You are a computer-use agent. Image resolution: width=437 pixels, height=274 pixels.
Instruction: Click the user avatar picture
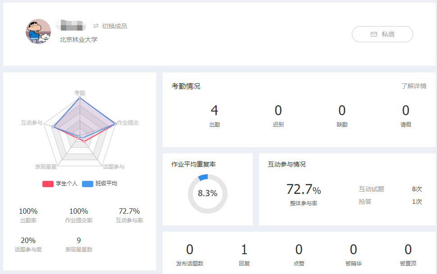pos(38,31)
